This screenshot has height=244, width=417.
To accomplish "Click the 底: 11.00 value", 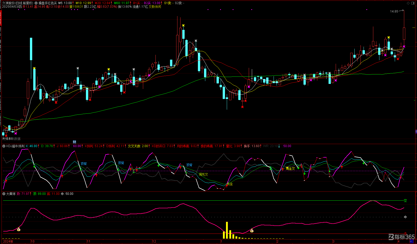I will 53,194.
